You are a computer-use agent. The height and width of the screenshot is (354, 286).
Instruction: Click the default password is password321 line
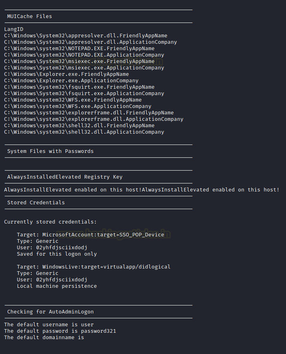60,331
